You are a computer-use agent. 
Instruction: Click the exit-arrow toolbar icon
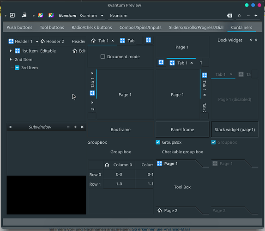coord(12,15)
